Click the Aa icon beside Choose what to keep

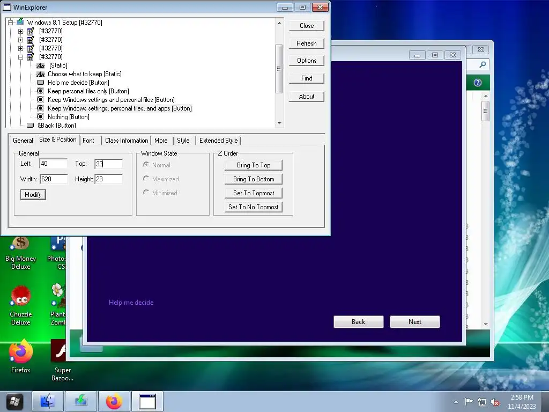[41, 74]
